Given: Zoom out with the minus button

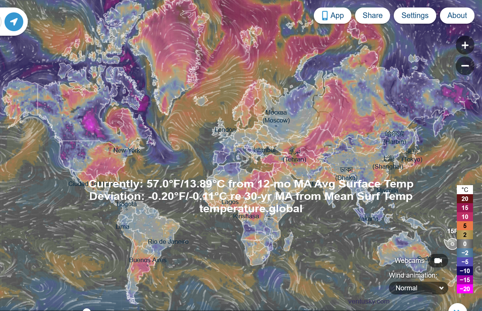Looking at the screenshot, I should point(465,66).
